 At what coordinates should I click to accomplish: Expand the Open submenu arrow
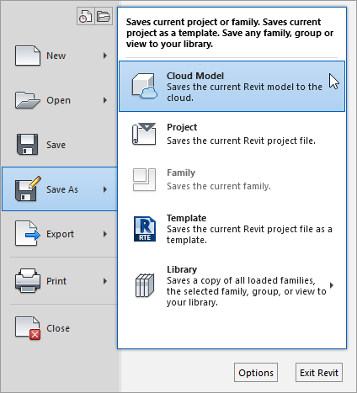tap(105, 100)
